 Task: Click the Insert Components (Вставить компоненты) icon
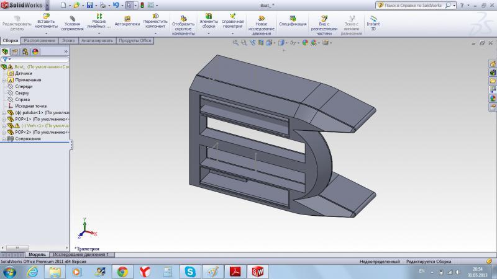[x=46, y=16]
